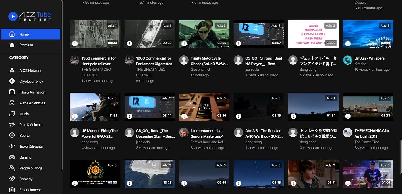
Task: Click warning icon on UnSun Whispers thumbnail
Action: [348, 43]
